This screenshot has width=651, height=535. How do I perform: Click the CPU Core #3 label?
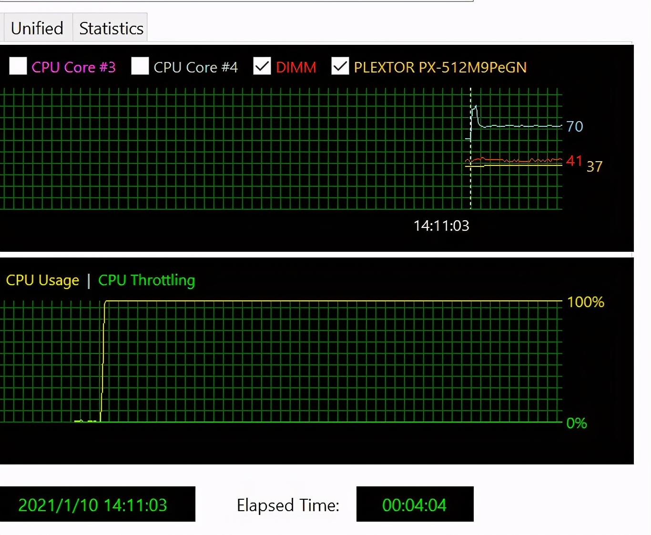pos(73,67)
